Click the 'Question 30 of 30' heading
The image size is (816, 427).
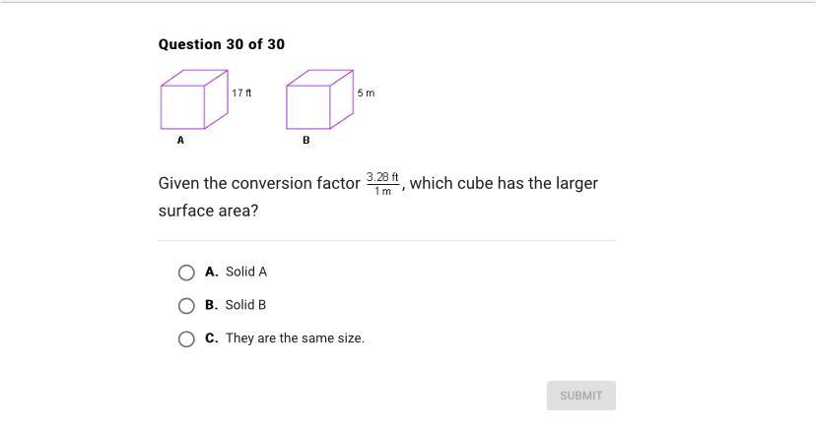[222, 44]
